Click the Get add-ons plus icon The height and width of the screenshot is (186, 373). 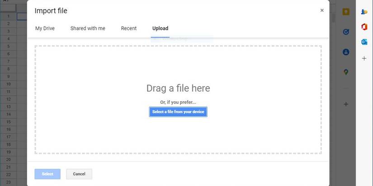[346, 104]
